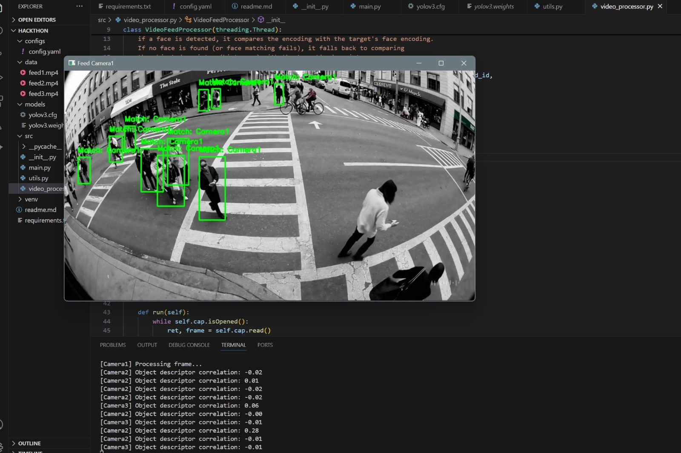Switch to the readme.md tab
Screen dimensions: 681x453
254,6
